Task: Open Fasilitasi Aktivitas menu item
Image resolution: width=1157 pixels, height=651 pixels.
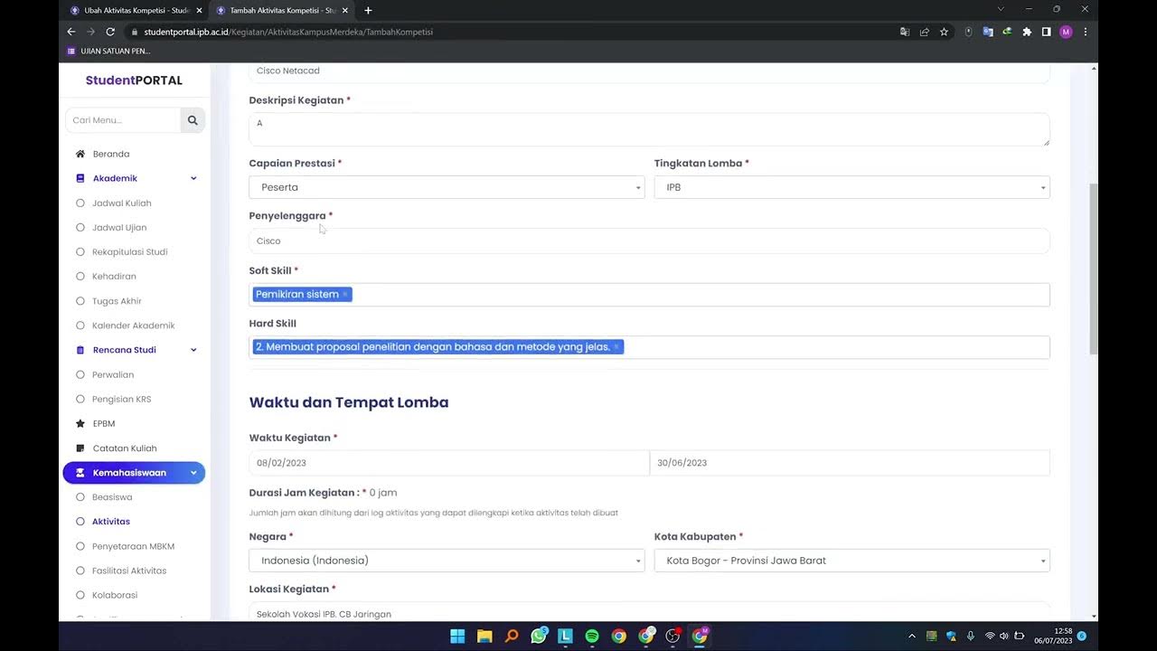Action: tap(129, 571)
